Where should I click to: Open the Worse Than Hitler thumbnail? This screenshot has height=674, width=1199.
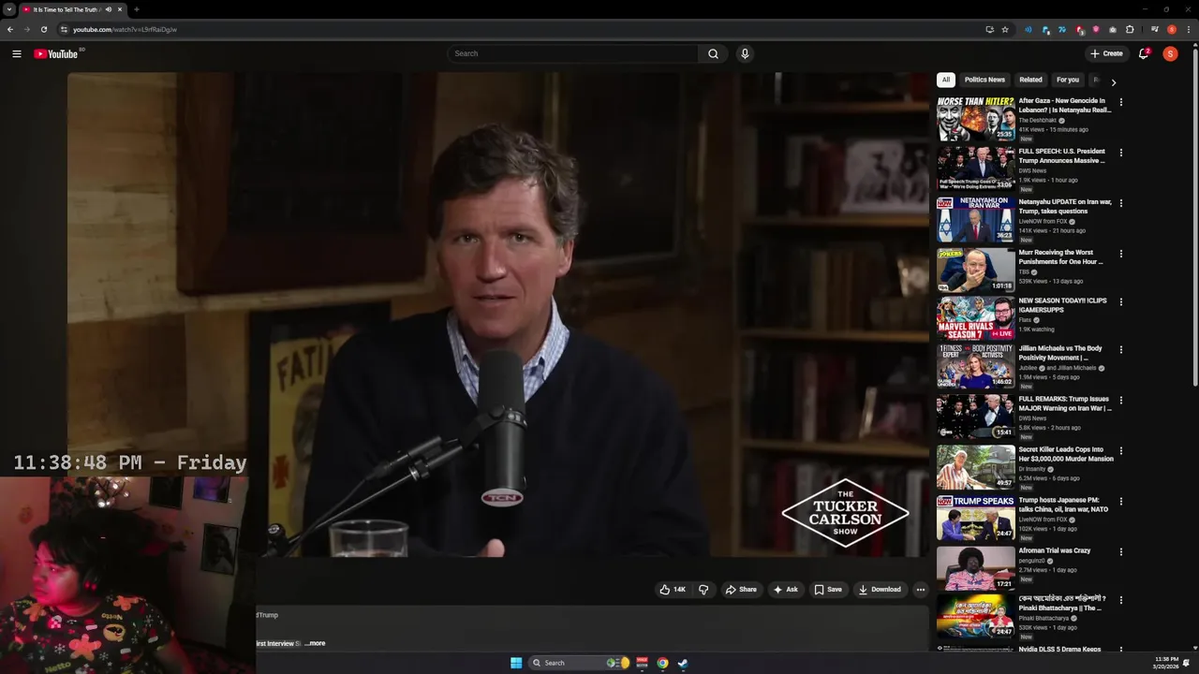[975, 118]
